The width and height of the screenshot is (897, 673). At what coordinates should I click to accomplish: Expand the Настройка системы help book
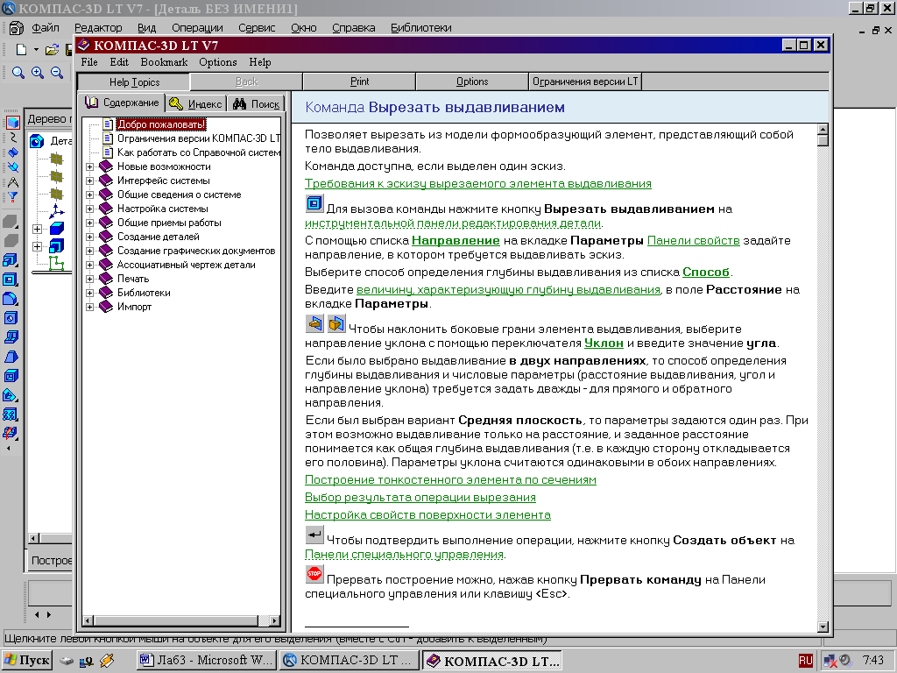(90, 209)
